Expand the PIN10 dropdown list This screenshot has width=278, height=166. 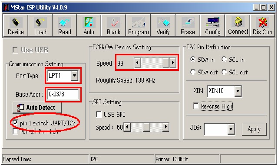(238, 91)
